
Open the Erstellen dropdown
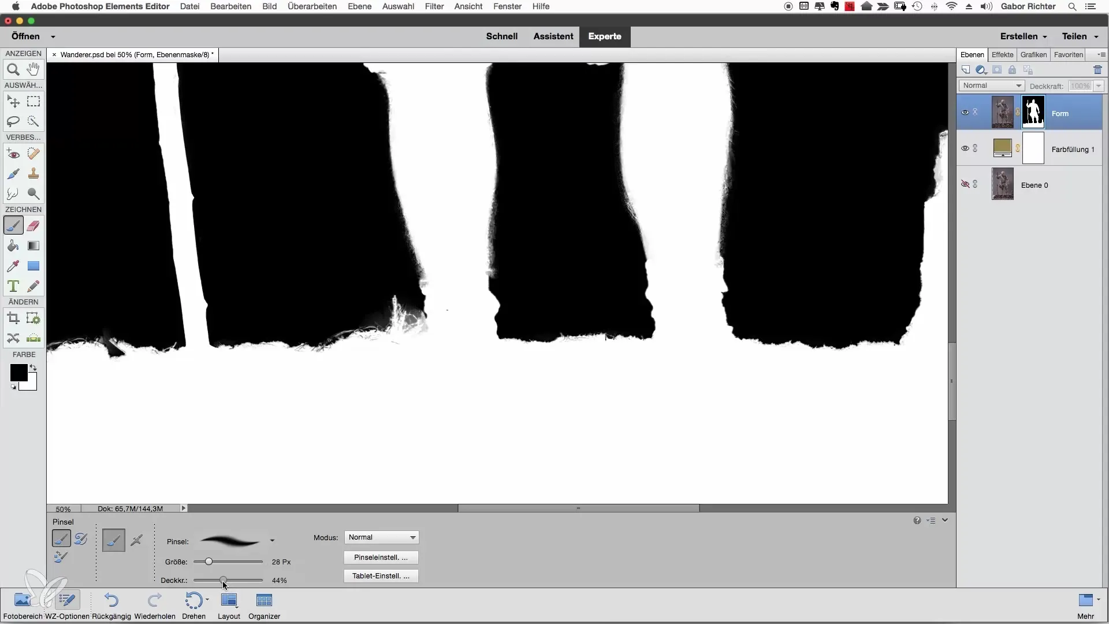coord(1024,36)
